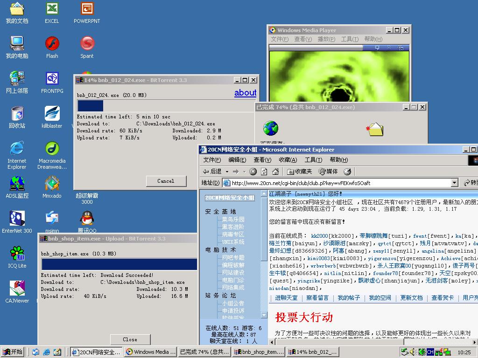The image size is (478, 358).
Task: Open the IE Media (媒体) toolbar button
Action: click(x=328, y=172)
